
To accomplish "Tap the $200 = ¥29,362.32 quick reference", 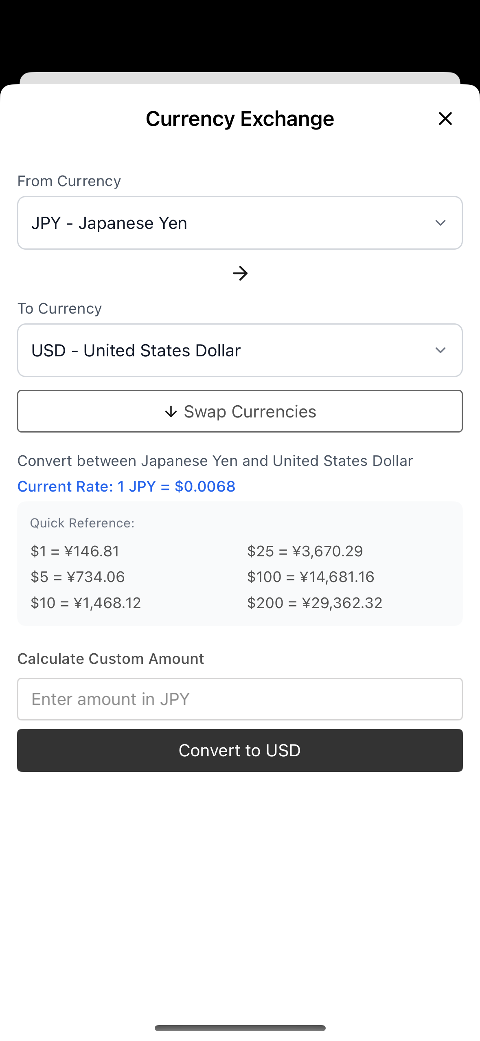I will (x=315, y=603).
